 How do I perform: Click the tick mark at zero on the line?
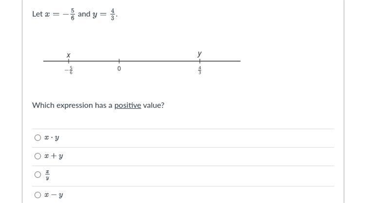click(x=119, y=61)
